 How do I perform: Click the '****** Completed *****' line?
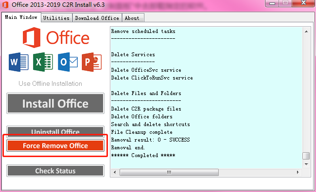pyautogui.click(x=143, y=155)
